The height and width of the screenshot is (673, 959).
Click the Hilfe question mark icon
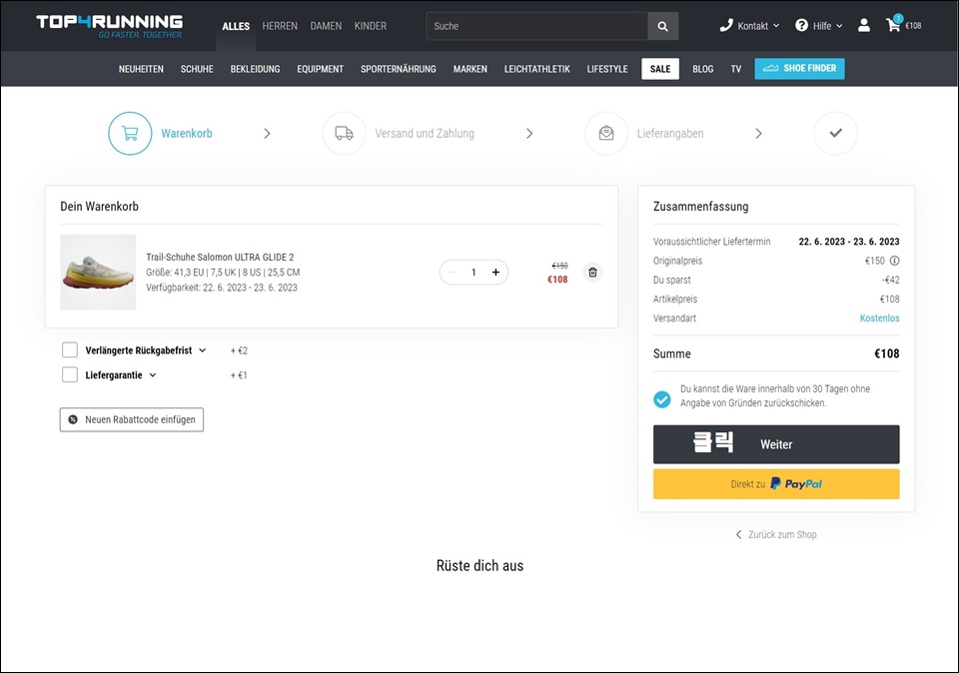point(801,26)
